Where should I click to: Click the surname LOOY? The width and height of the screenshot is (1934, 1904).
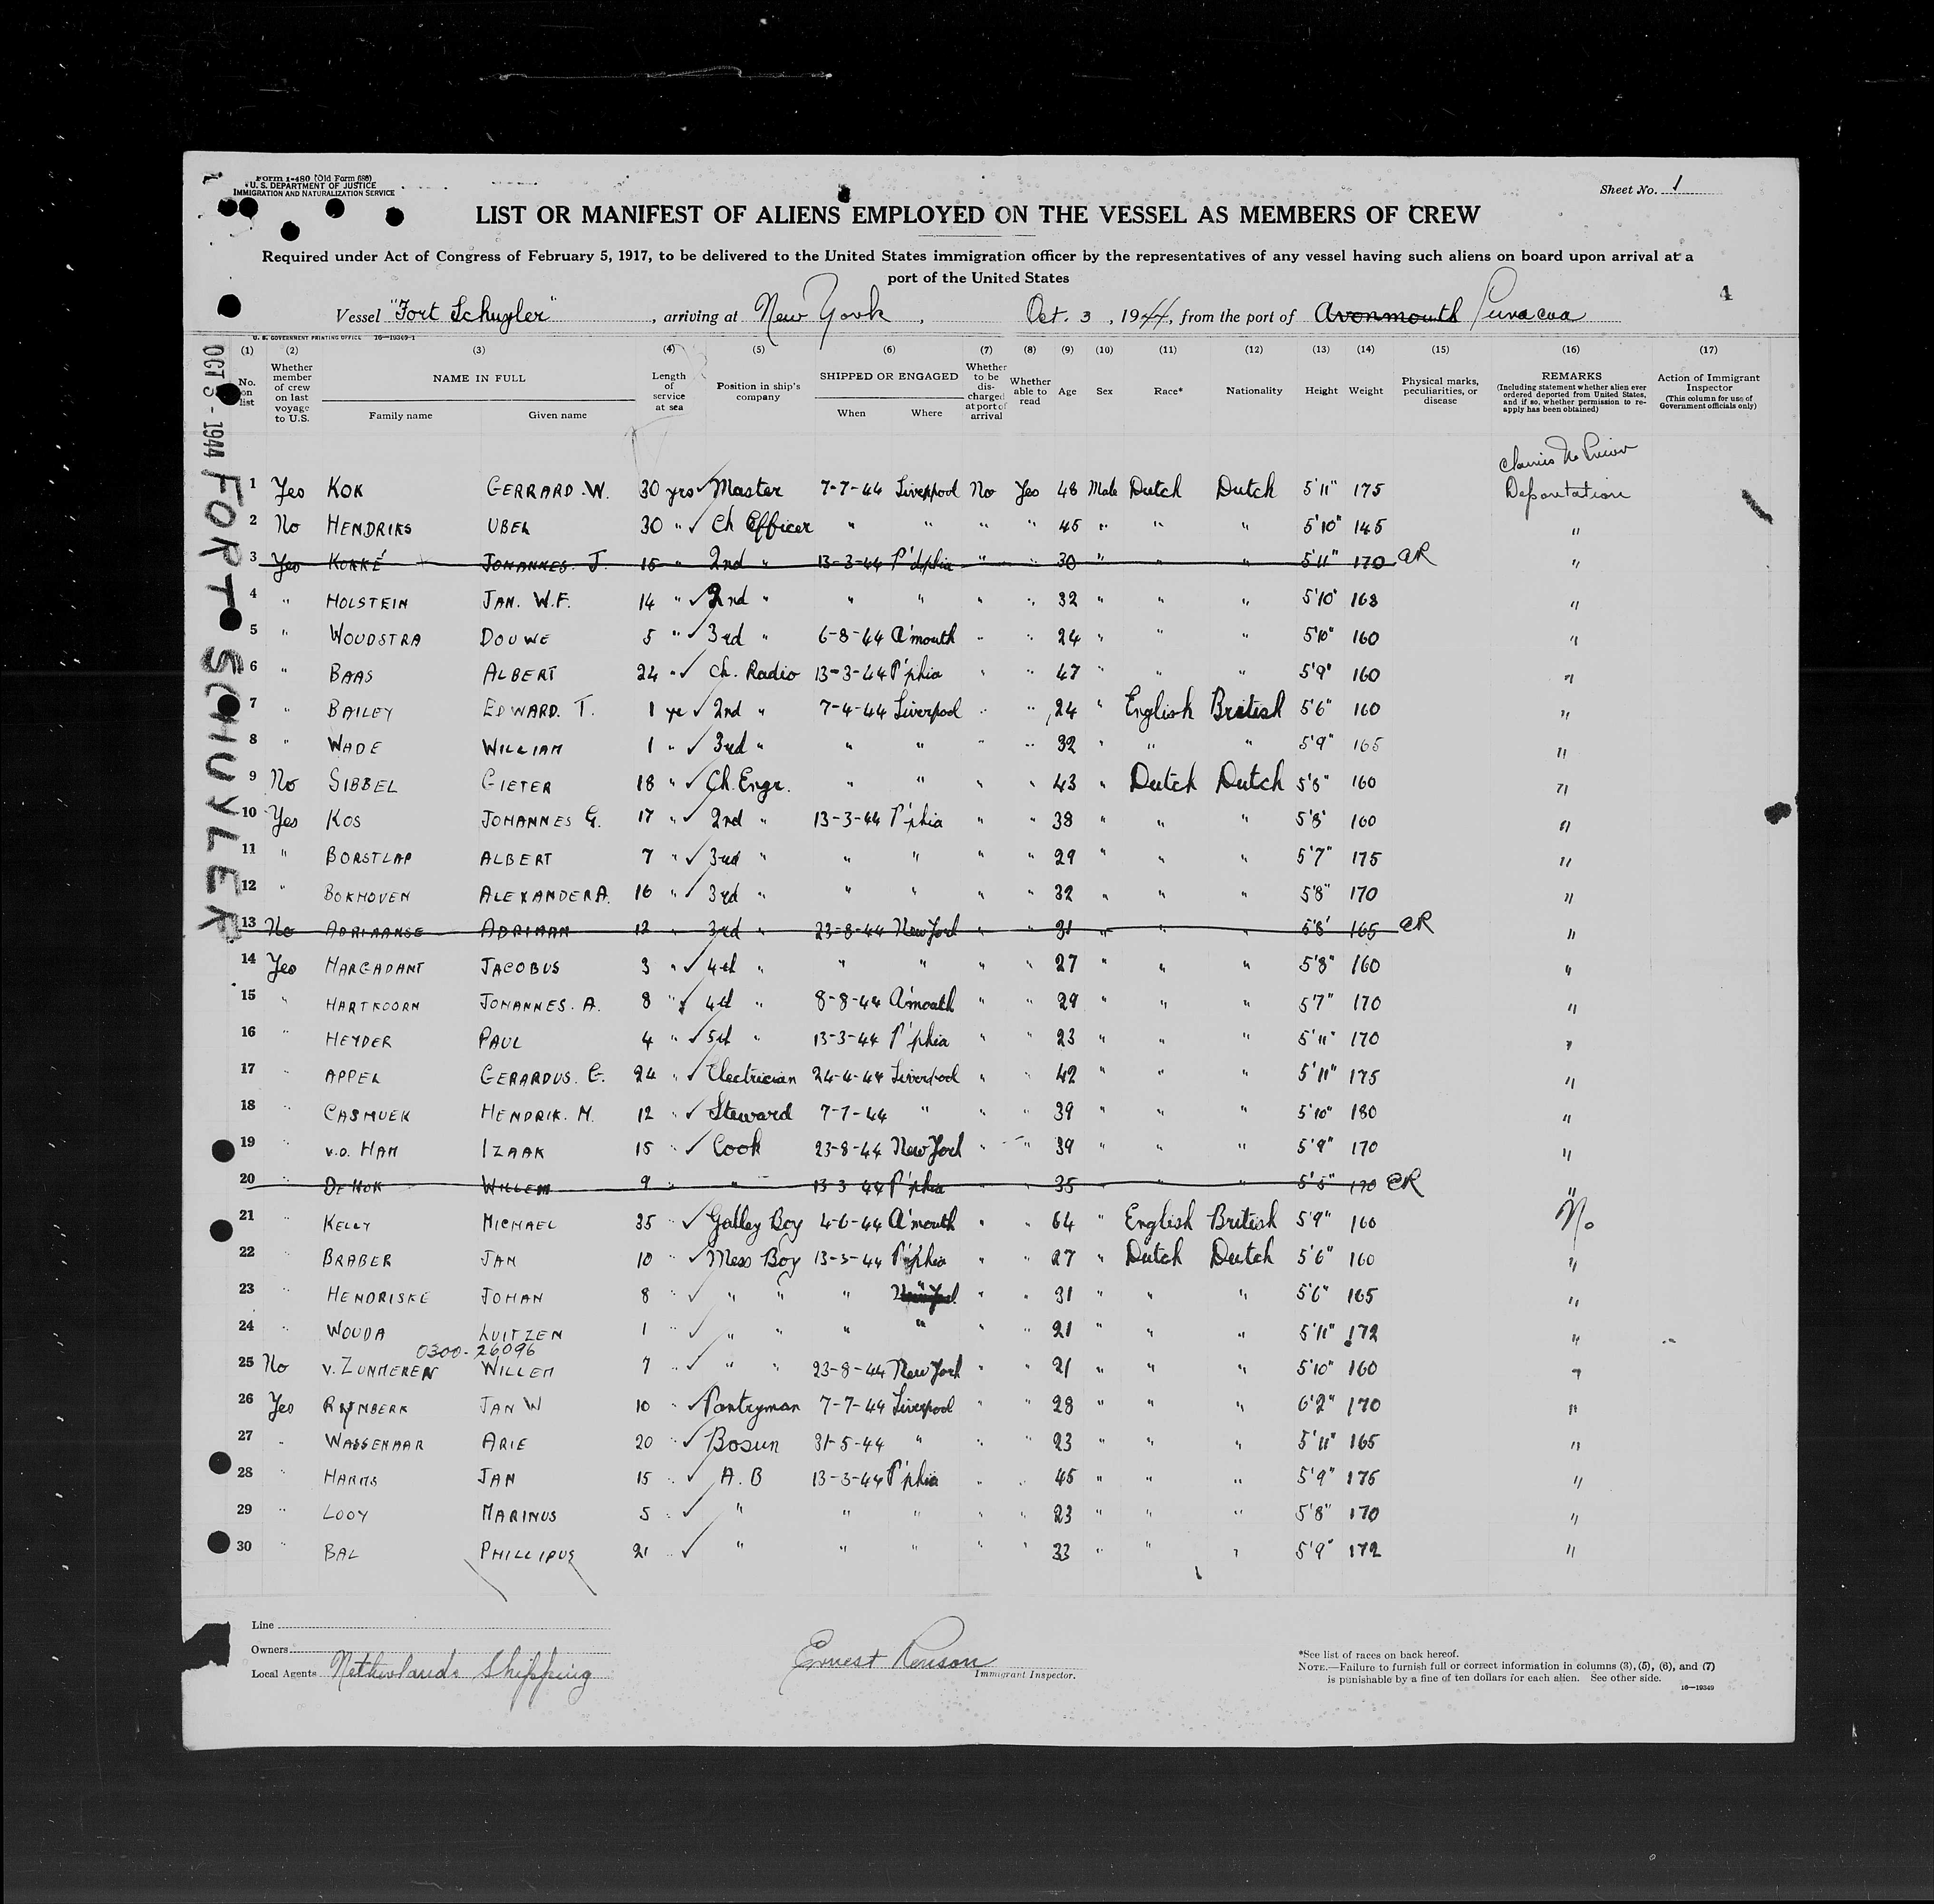tap(346, 1516)
